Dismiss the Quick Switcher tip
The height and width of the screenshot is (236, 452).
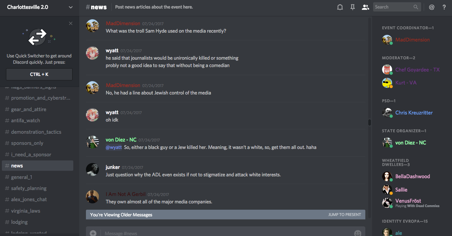(x=71, y=23)
